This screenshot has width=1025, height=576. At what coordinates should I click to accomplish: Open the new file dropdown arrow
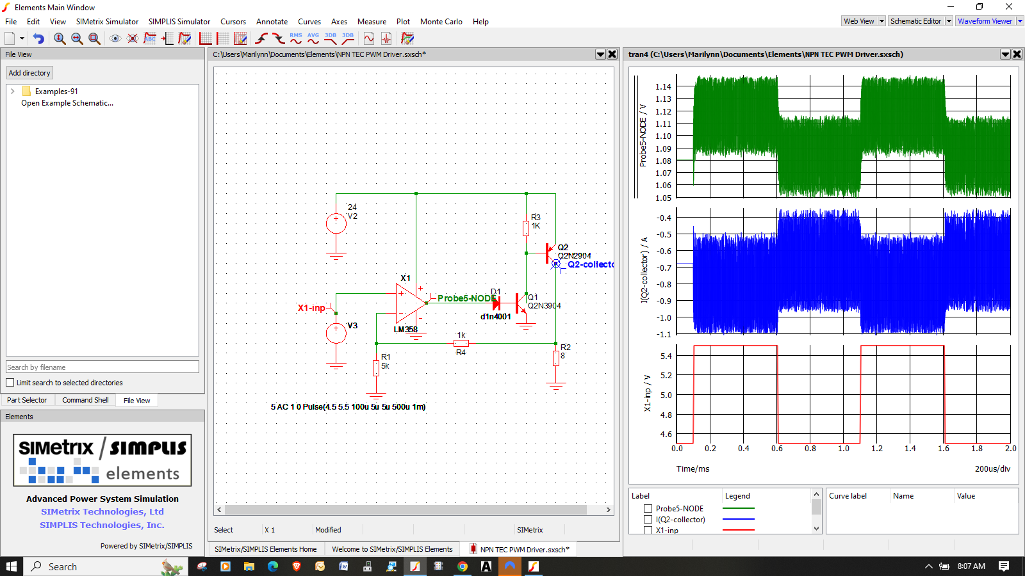[x=22, y=38]
